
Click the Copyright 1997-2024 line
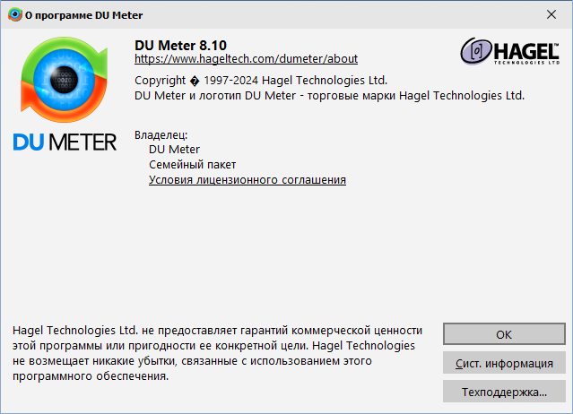[261, 81]
